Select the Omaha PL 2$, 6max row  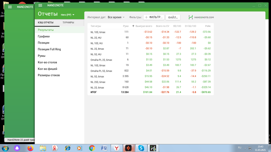pyautogui.click(x=151, y=59)
